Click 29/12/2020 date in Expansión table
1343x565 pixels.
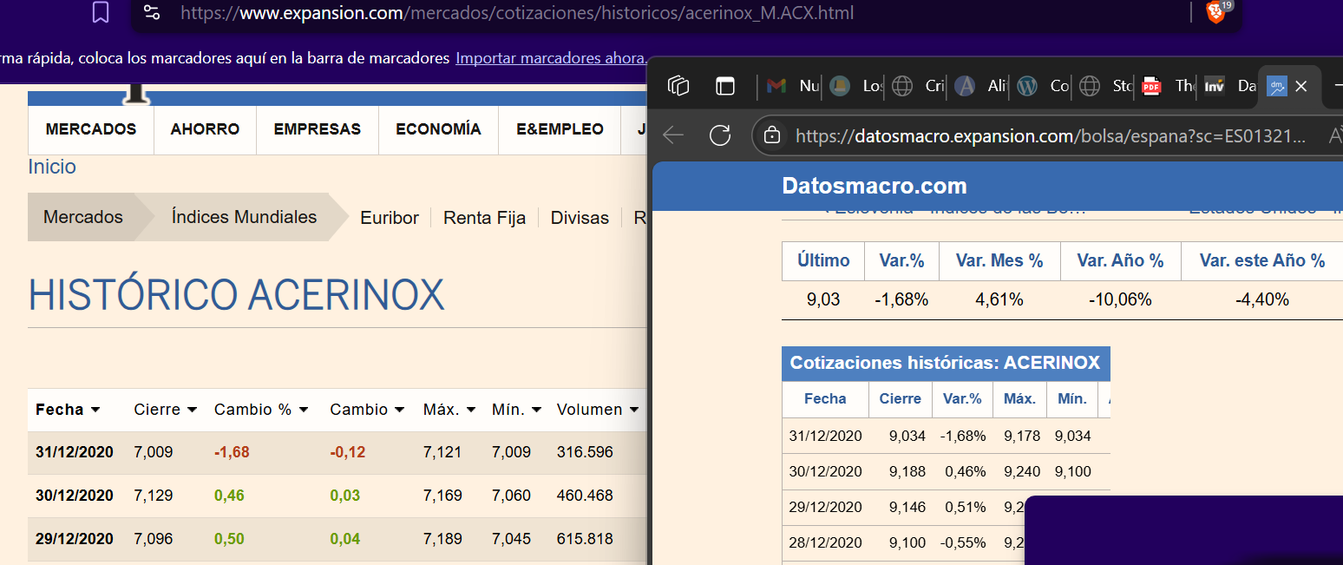pos(75,539)
